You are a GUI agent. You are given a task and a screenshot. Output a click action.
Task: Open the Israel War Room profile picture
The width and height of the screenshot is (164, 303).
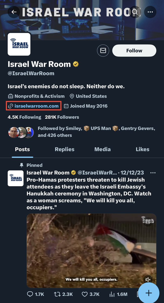(19, 44)
